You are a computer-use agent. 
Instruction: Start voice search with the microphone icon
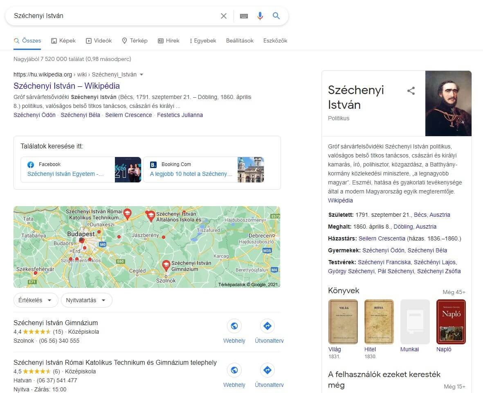pyautogui.click(x=260, y=16)
